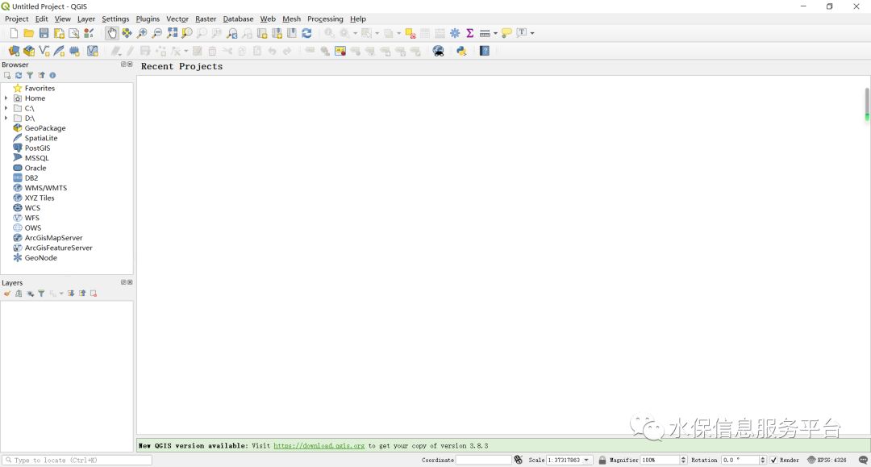Open the text annotation dropdown arrow
This screenshot has width=871, height=467.
click(x=532, y=33)
